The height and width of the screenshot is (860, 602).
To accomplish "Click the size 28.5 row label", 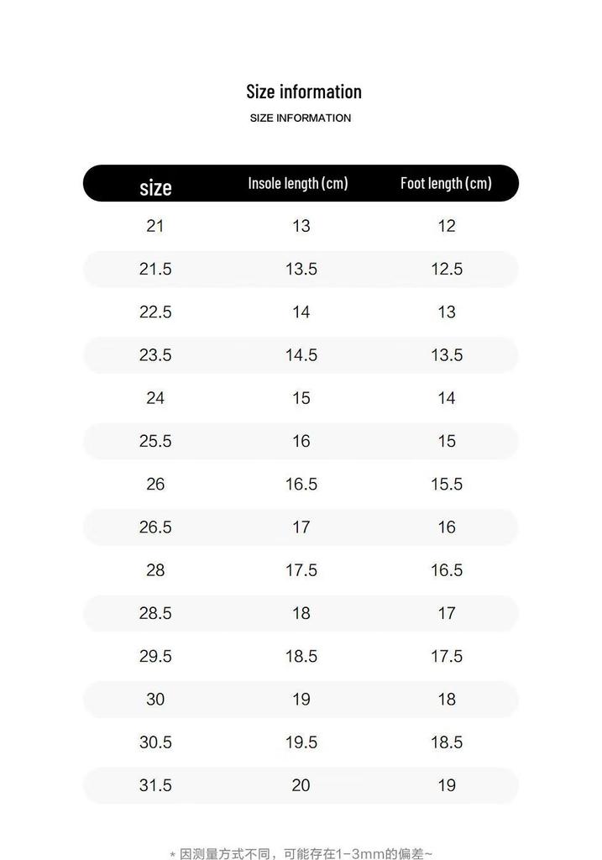I will [155, 613].
